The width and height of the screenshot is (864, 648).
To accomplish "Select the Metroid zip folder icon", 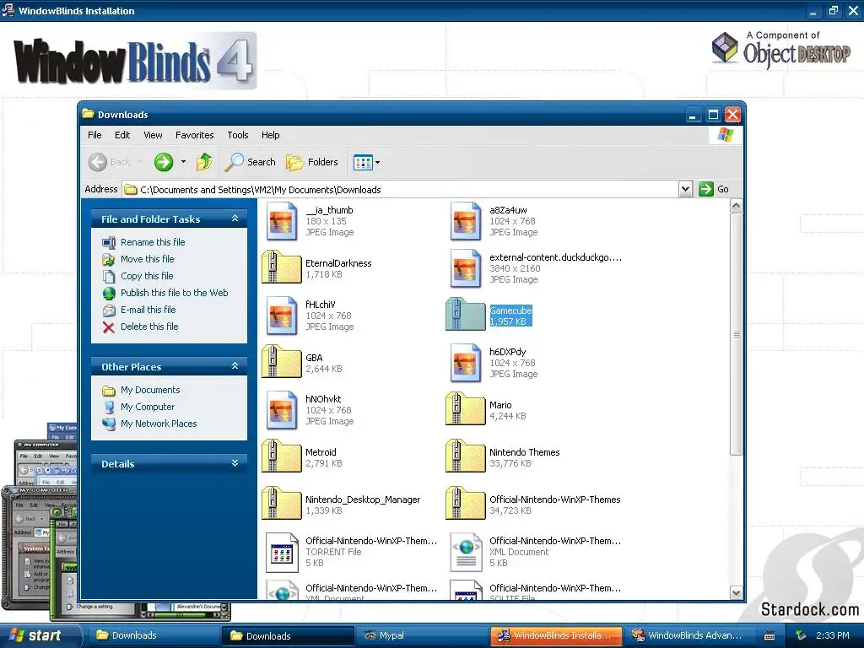I will [x=282, y=456].
